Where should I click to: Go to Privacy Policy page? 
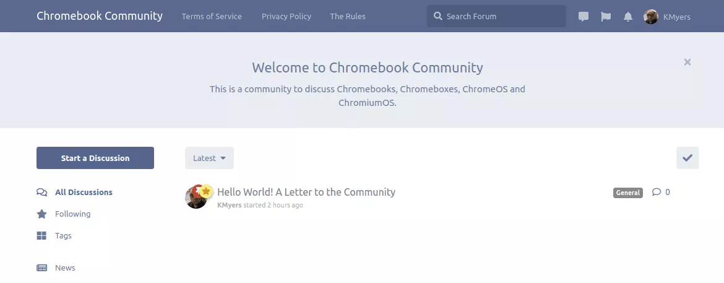point(287,17)
